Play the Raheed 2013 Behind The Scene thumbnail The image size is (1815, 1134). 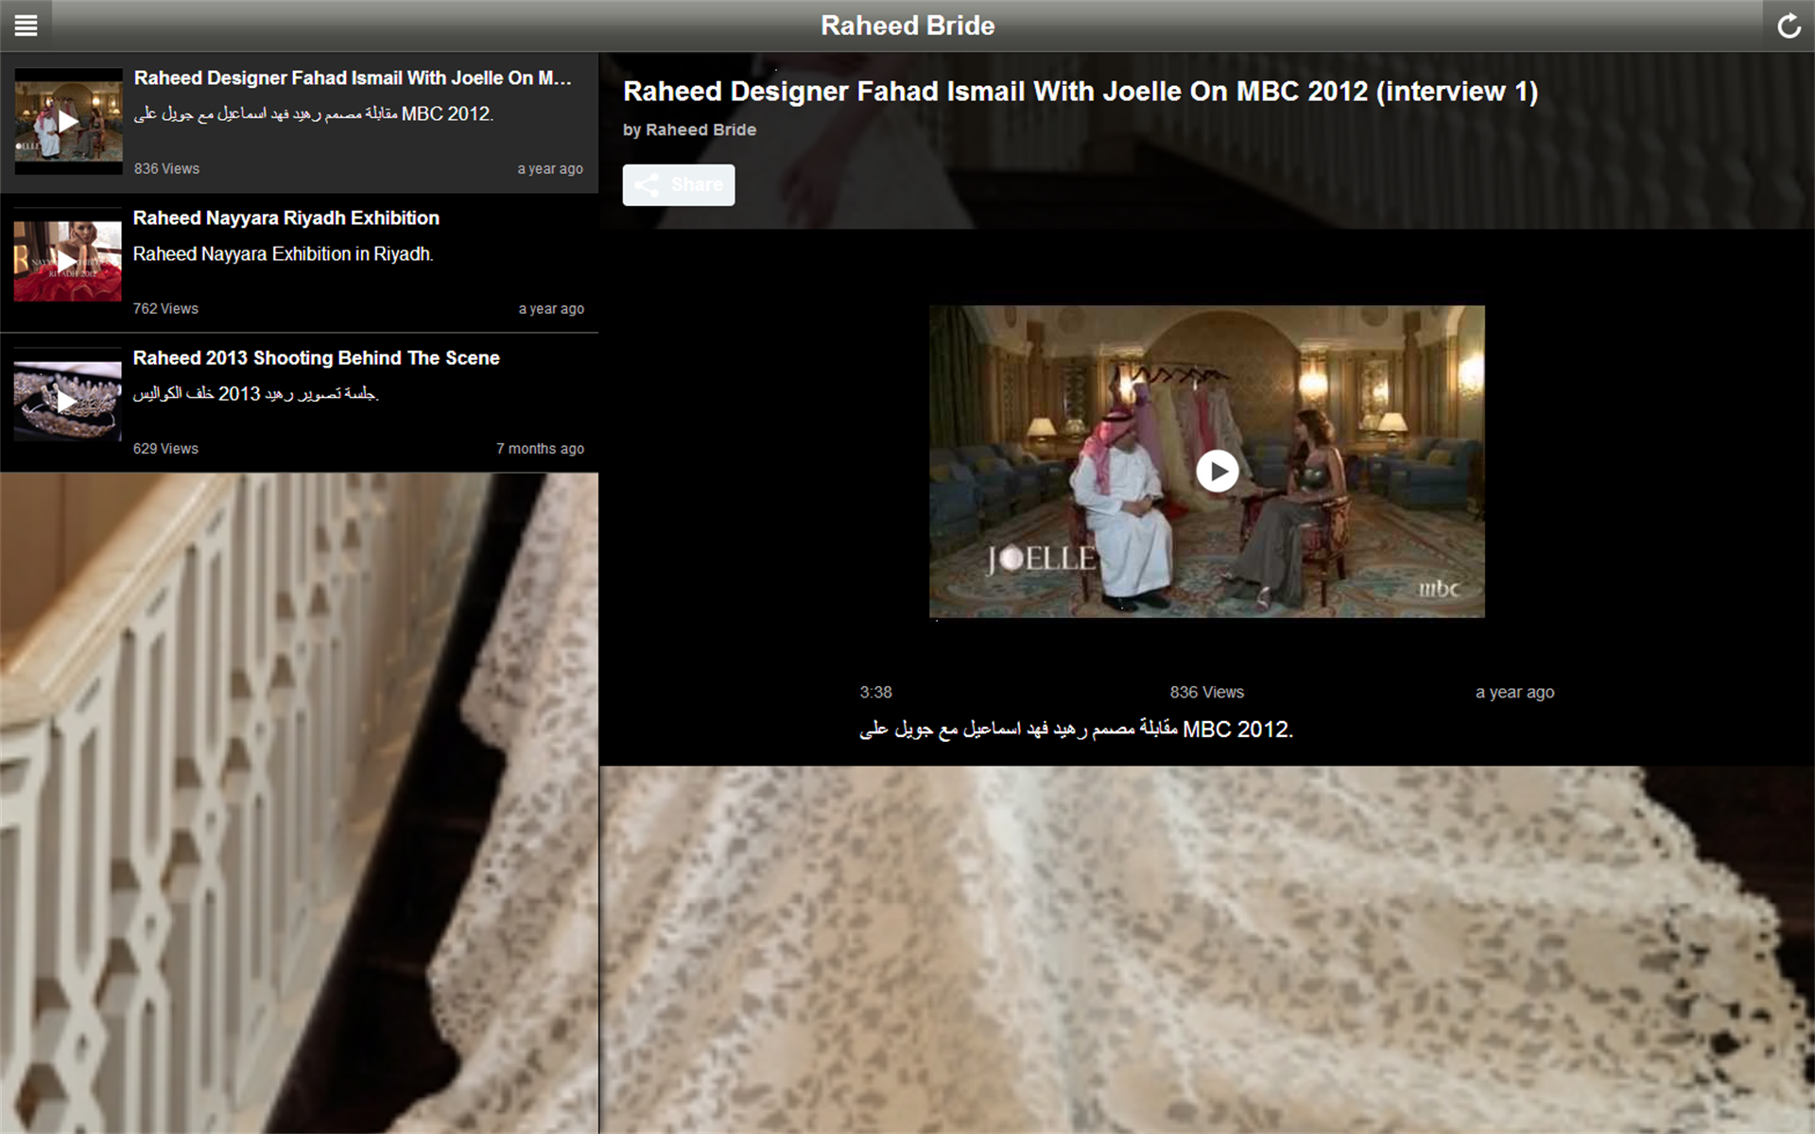point(66,401)
